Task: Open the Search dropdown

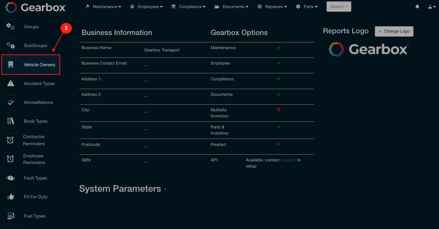Action: pos(339,7)
